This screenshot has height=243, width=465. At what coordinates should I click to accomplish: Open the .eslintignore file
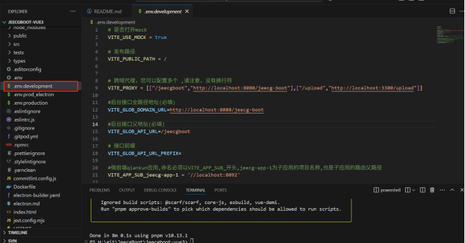(x=27, y=111)
